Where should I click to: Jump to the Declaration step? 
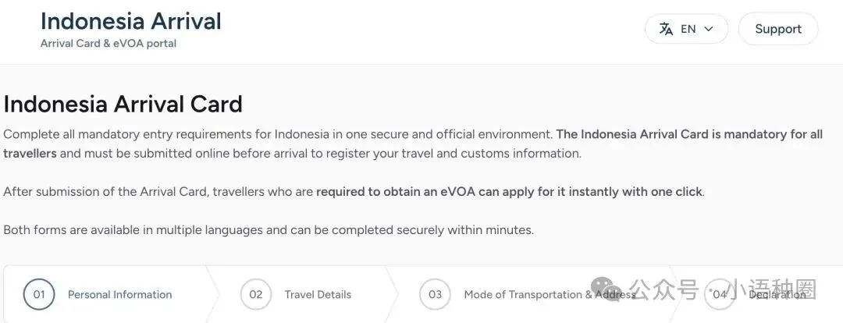[x=777, y=294]
